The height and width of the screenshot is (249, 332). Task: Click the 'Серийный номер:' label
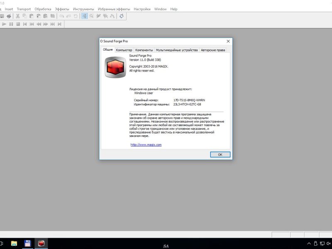pos(146,100)
